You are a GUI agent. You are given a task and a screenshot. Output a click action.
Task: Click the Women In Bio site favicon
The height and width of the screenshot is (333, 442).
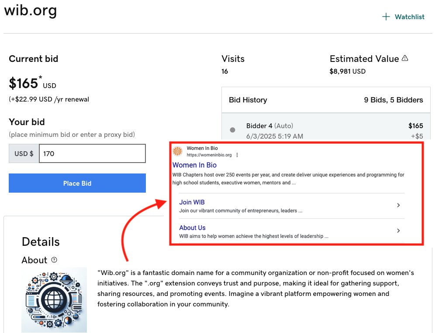click(178, 151)
